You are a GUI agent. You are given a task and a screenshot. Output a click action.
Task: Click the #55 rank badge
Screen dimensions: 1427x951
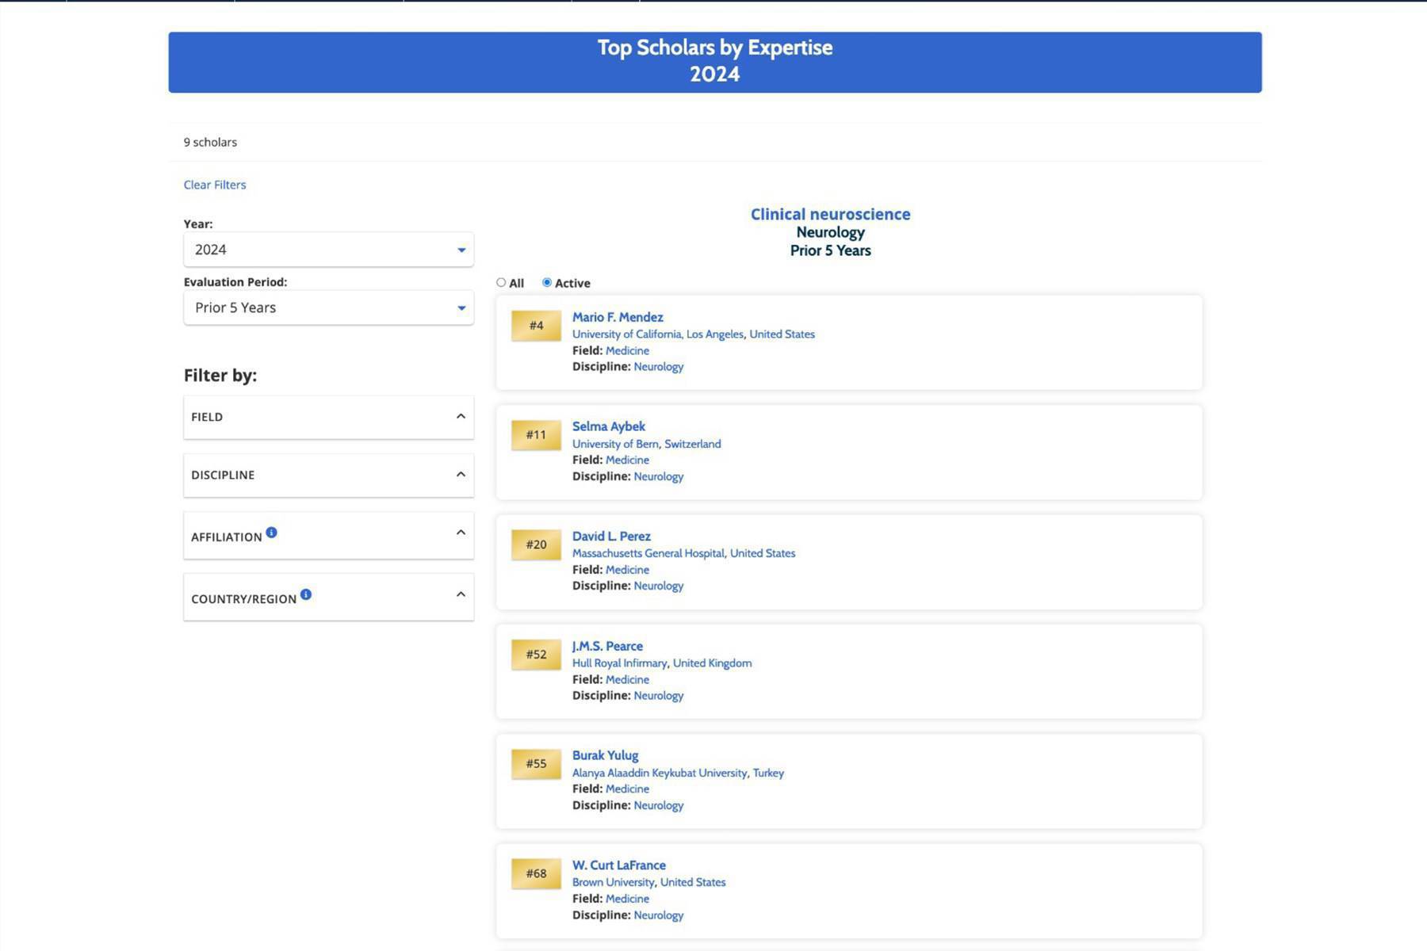point(536,764)
